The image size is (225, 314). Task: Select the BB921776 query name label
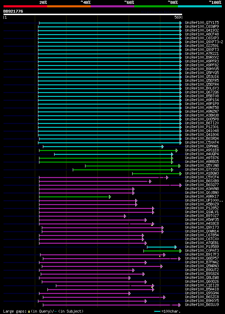pos(13,11)
